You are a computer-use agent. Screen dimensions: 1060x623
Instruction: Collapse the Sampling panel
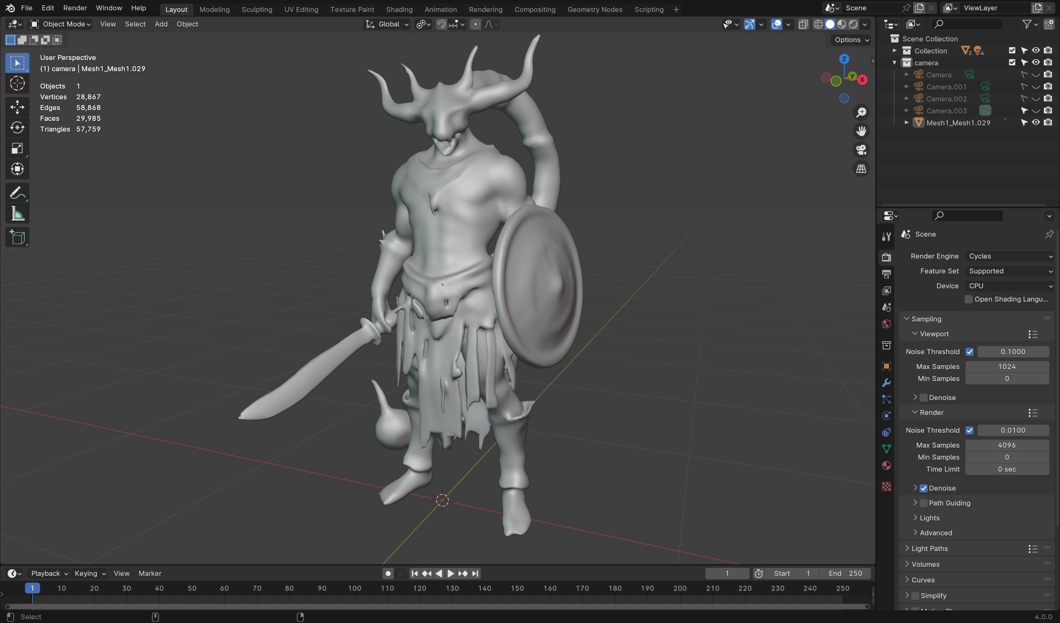[906, 319]
